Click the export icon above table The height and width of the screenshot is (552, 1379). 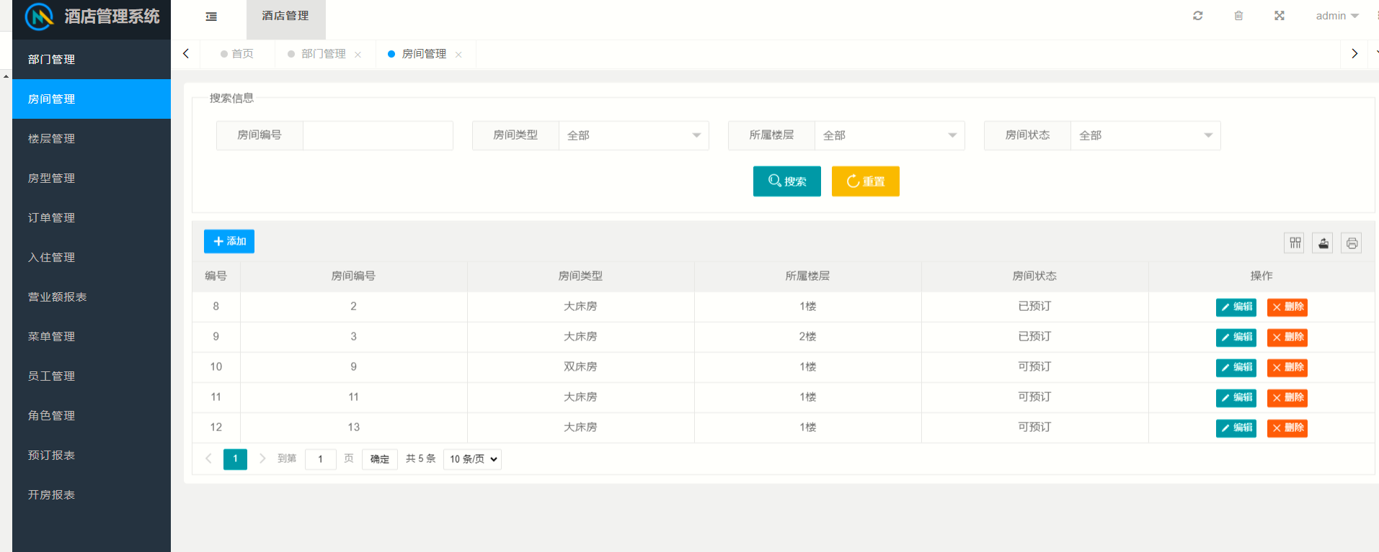tap(1323, 243)
